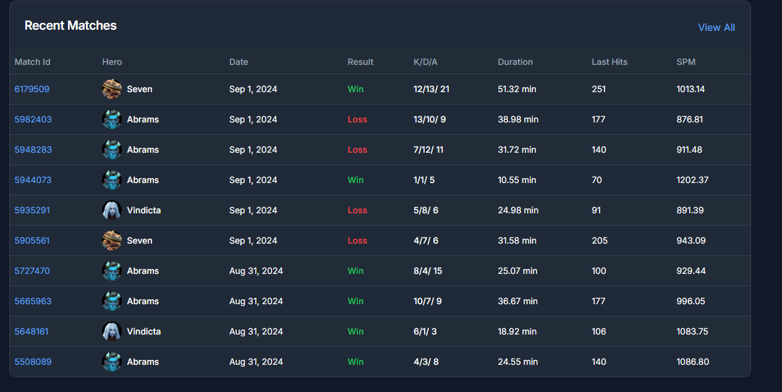Click the Last Hits column header
782x392 pixels.
(610, 62)
